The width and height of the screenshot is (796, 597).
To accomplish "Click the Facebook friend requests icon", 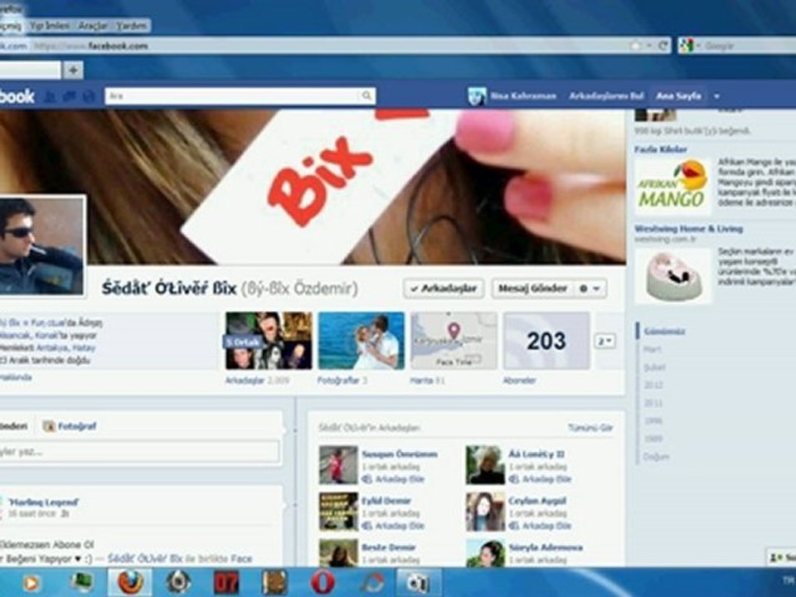I will point(51,96).
